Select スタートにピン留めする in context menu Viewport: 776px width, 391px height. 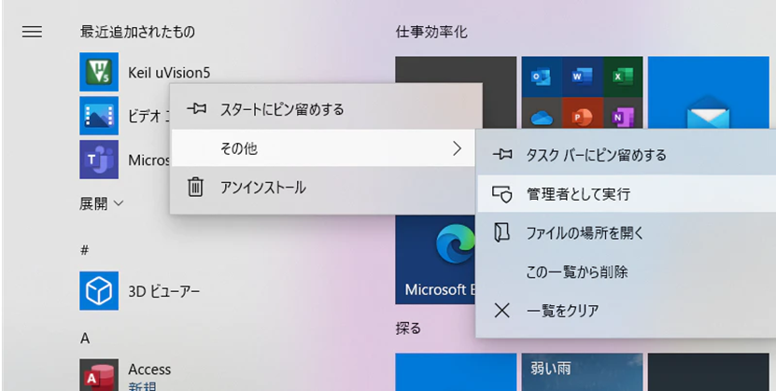point(281,109)
